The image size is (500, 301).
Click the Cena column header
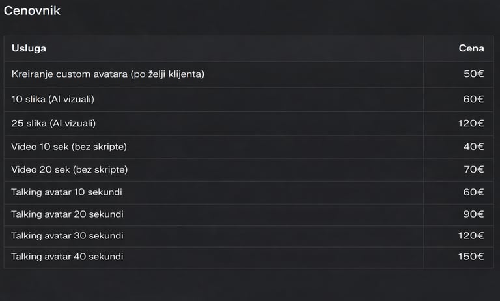pyautogui.click(x=471, y=48)
